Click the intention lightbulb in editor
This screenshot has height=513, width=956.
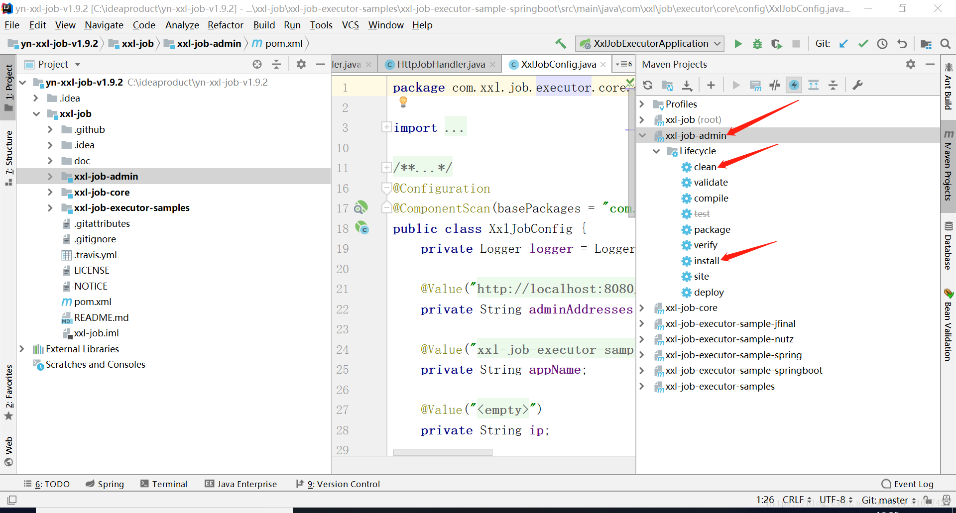[x=403, y=102]
